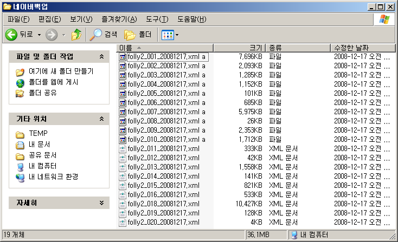Open the Forward history dropdown arrow
Image resolution: width=398 pixels, height=242 pixels.
64,35
